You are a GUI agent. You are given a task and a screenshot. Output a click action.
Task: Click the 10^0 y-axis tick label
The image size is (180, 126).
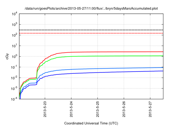(14, 57)
